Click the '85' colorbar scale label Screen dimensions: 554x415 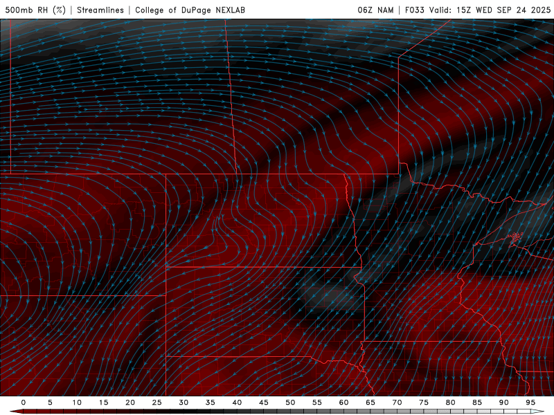click(477, 403)
